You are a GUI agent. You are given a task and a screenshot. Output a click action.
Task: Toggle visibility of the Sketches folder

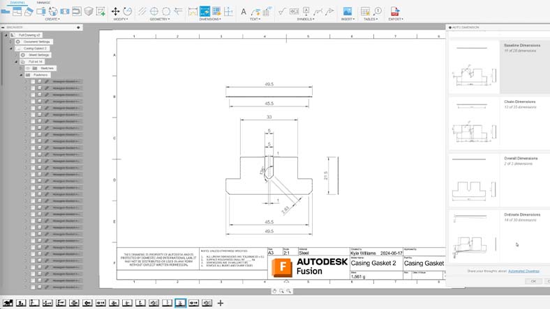28,68
